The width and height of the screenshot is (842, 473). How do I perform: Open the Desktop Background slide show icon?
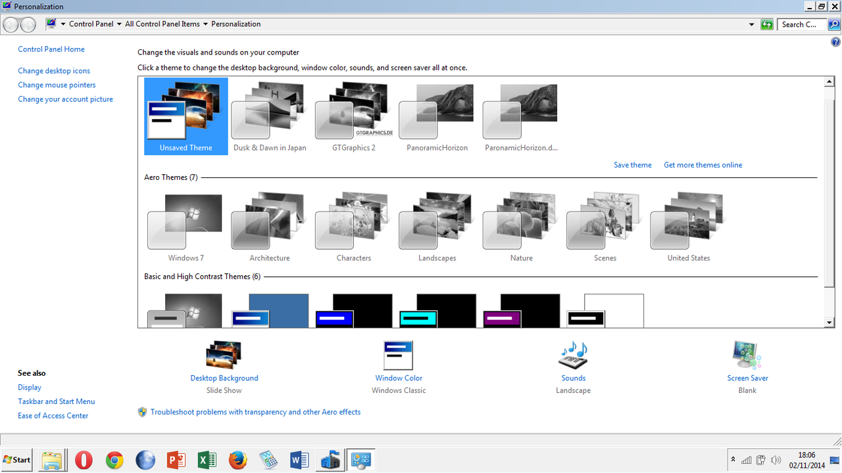(224, 355)
